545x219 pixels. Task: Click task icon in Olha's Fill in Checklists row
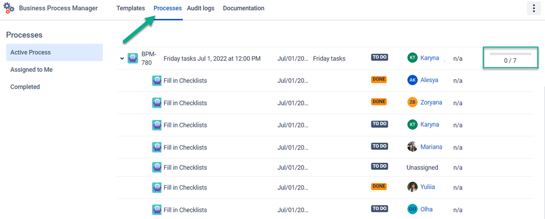(157, 210)
